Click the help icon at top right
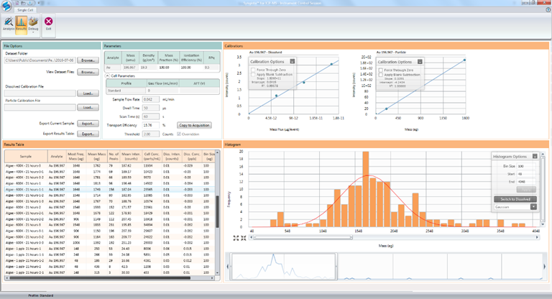Screen dimensions: 552x299 [x=548, y=10]
